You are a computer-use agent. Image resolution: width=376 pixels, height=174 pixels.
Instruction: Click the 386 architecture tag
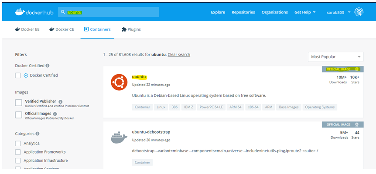tap(174, 107)
